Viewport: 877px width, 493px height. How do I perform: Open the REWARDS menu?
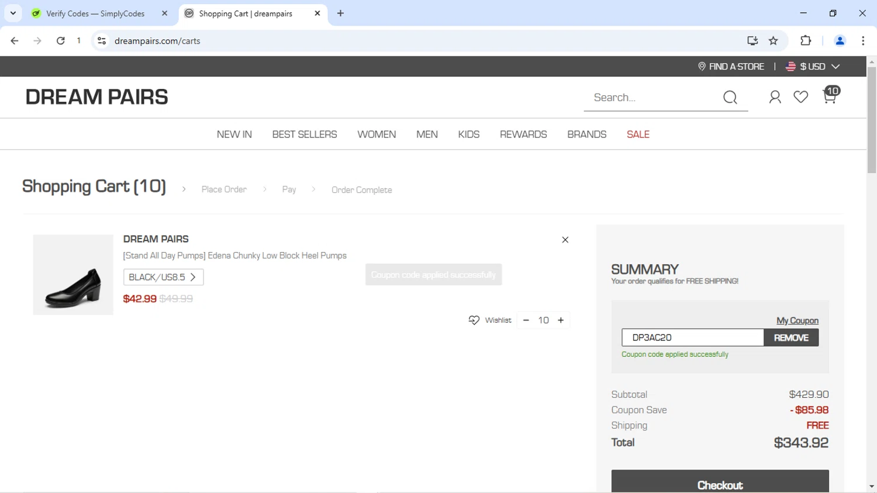[523, 135]
